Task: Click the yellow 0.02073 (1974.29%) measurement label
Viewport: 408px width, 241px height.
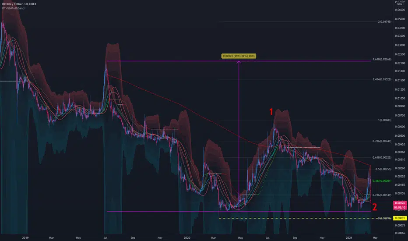Action: (239, 56)
